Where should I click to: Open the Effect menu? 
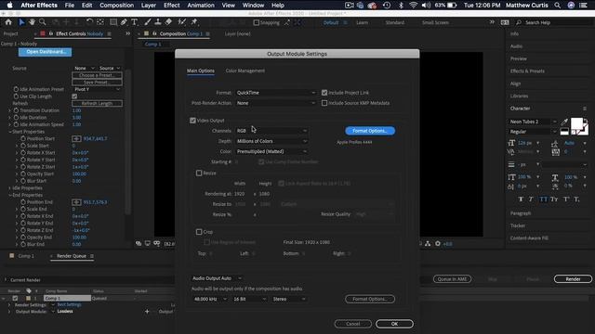click(x=171, y=6)
